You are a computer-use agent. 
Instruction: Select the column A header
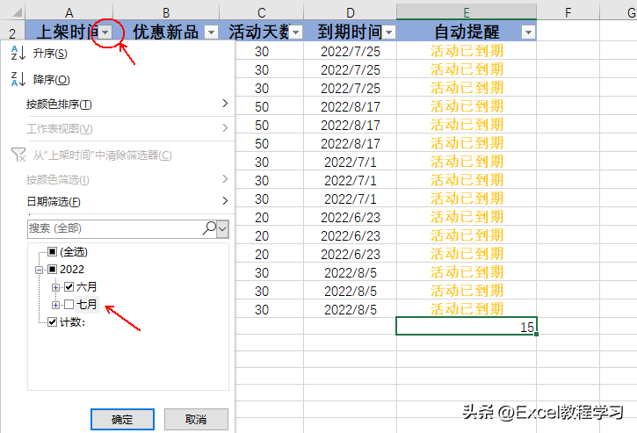69,12
